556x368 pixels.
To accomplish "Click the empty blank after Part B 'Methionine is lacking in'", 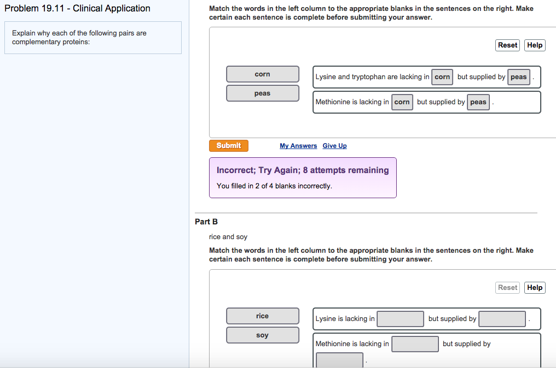I will coord(415,344).
